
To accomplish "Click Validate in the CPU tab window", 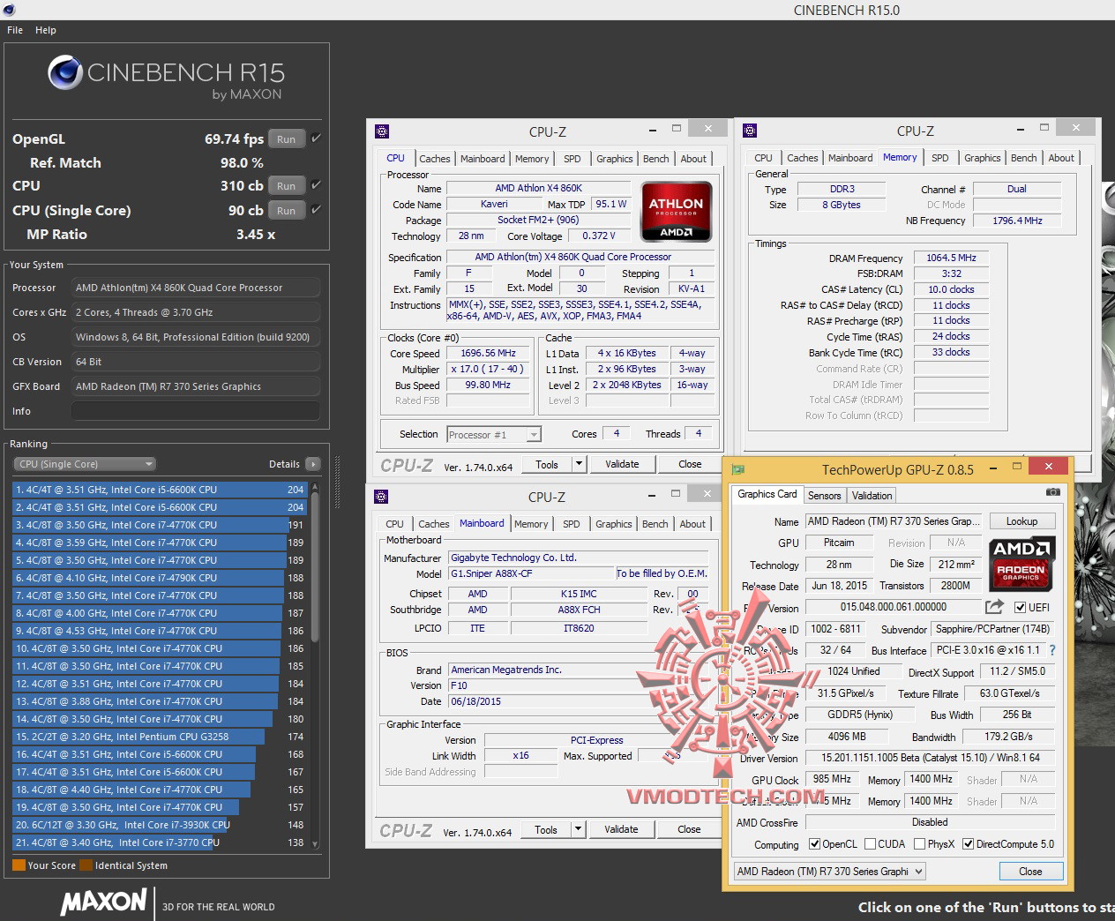I will tap(622, 464).
